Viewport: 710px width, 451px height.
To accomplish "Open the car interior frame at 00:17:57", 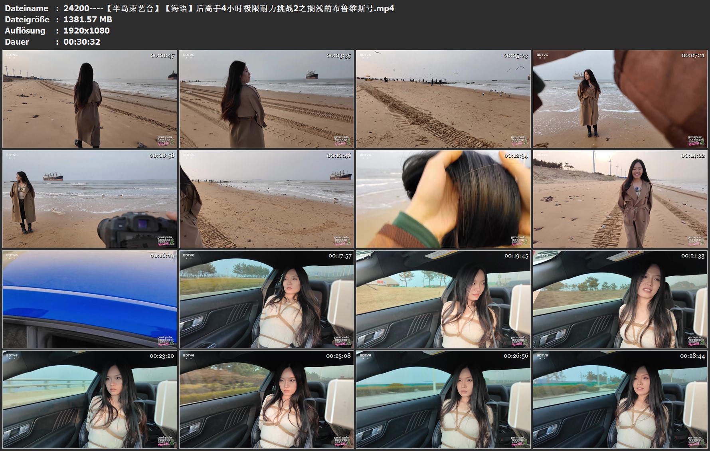I will 267,299.
